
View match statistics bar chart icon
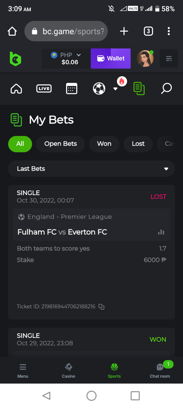[x=161, y=232]
